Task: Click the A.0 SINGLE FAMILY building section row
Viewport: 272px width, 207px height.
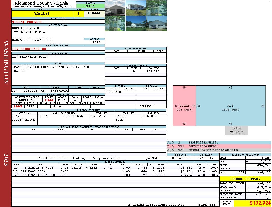Action: click(115, 168)
